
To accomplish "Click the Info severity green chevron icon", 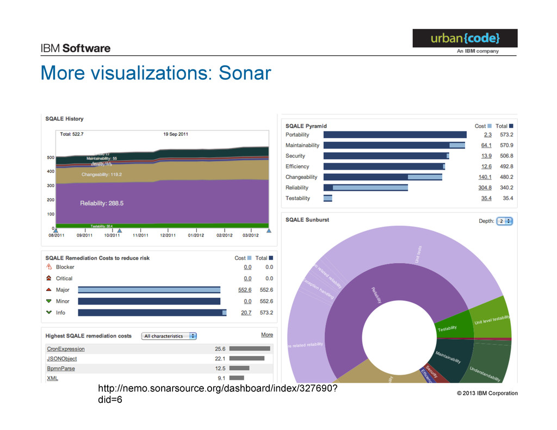I will click(x=49, y=313).
